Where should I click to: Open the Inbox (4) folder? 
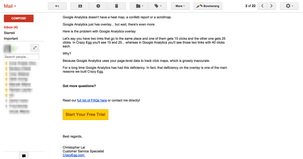coord(11,27)
